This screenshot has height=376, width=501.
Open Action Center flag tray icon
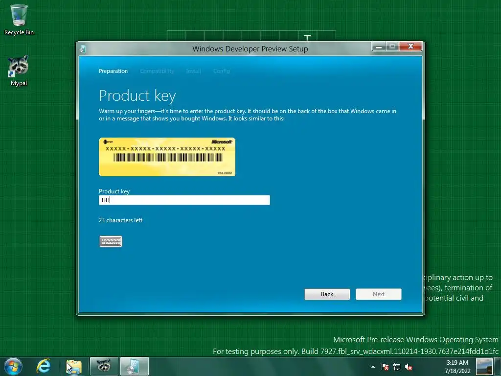coord(385,367)
